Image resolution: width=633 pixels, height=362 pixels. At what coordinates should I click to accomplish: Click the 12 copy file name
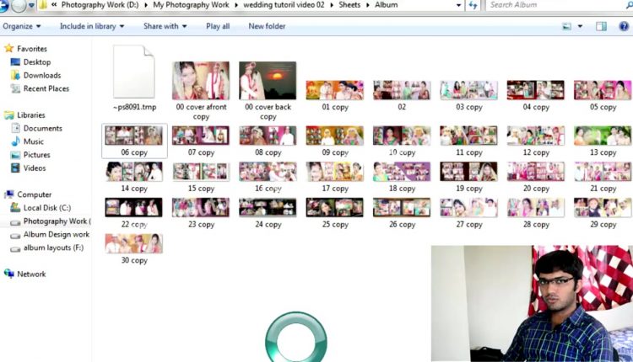(x=536, y=152)
